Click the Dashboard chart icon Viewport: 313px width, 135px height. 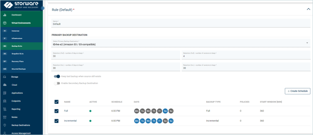coord(5,15)
